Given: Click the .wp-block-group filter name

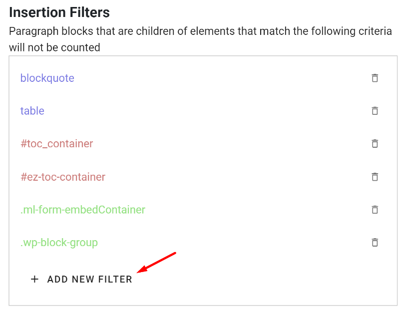Looking at the screenshot, I should (59, 243).
